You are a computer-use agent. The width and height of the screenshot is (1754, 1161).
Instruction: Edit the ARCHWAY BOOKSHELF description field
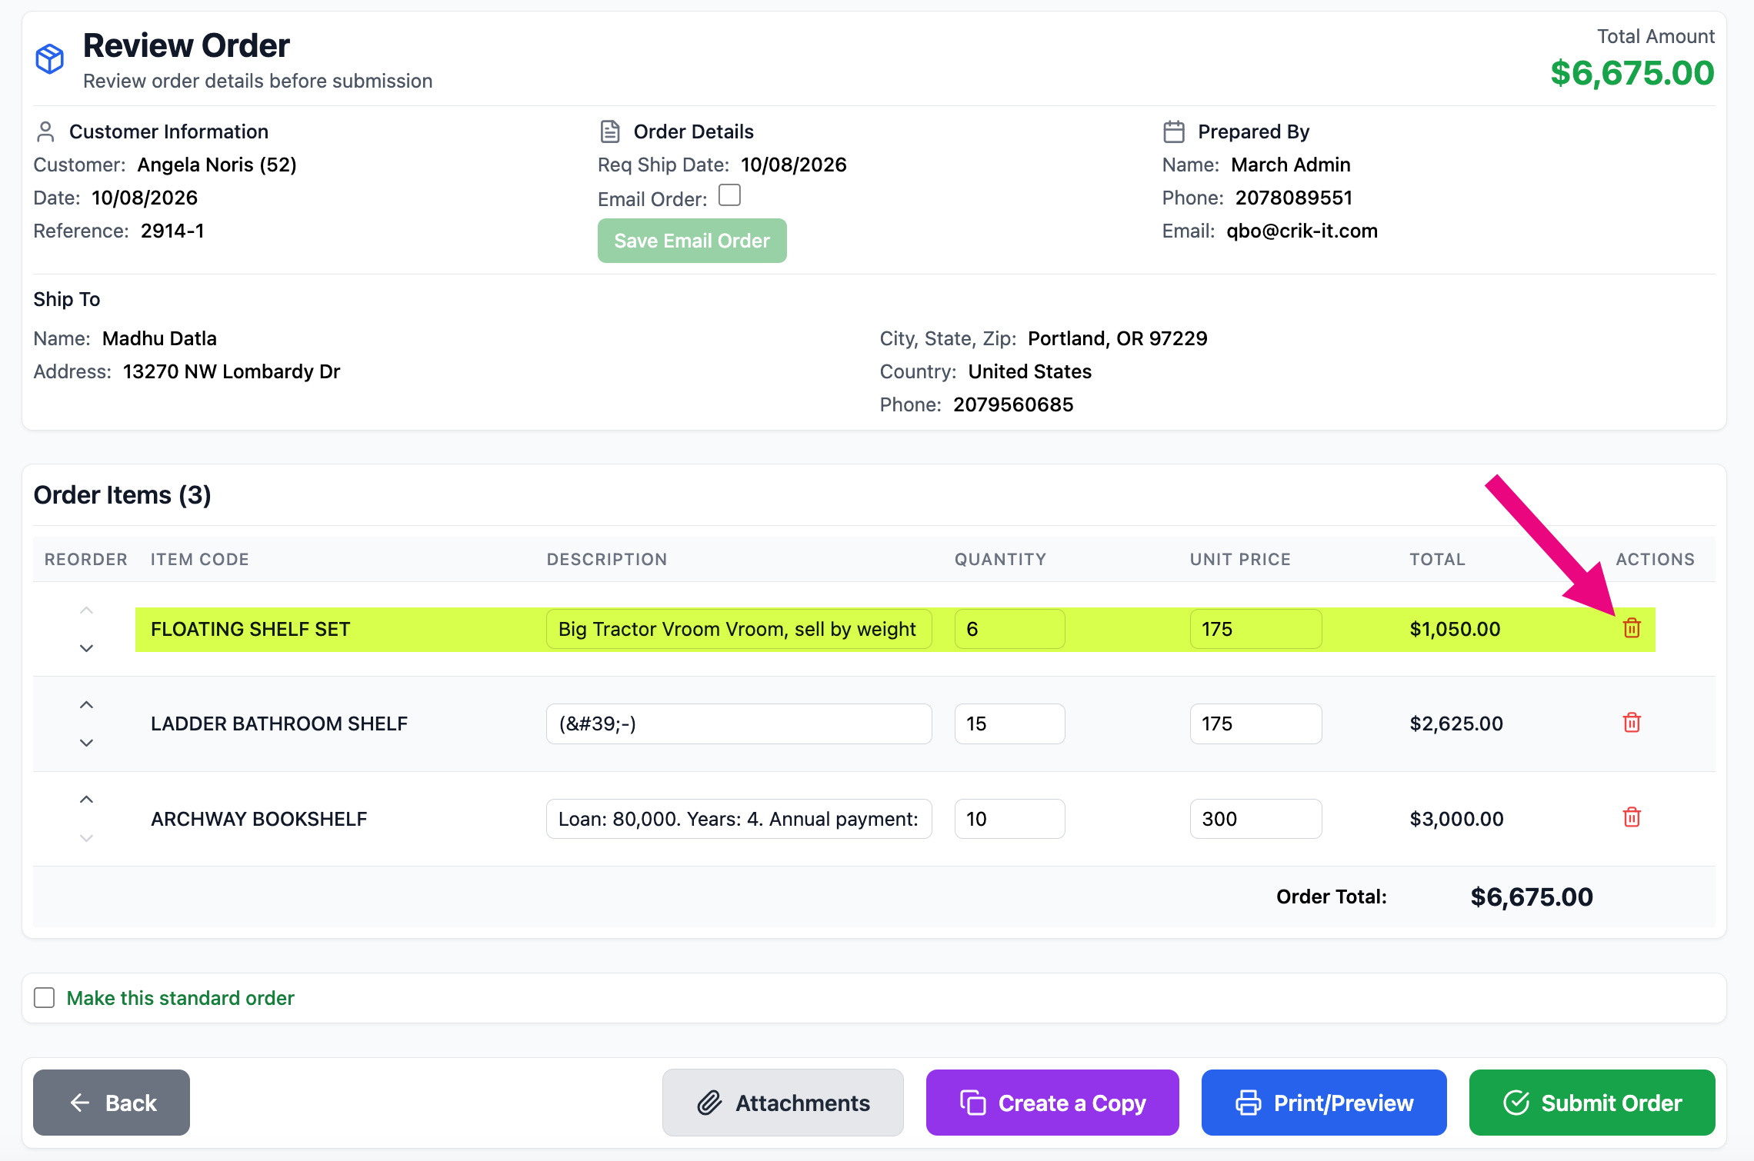click(739, 819)
